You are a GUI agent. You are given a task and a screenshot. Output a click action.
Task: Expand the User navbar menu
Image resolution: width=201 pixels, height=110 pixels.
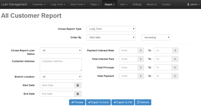[x=124, y=4]
